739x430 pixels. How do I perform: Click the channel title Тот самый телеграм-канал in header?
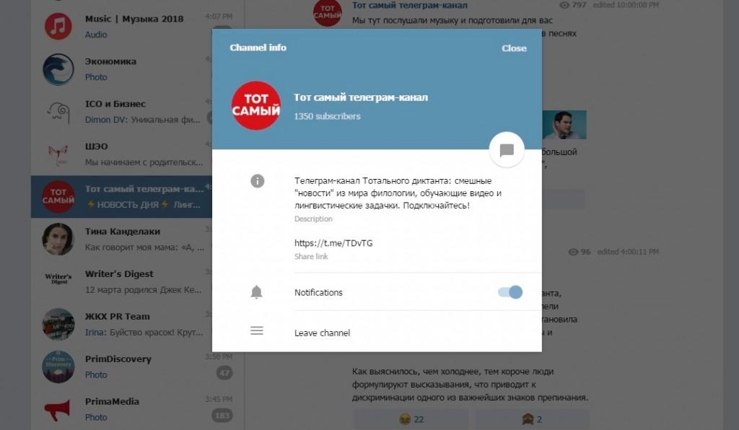point(361,97)
